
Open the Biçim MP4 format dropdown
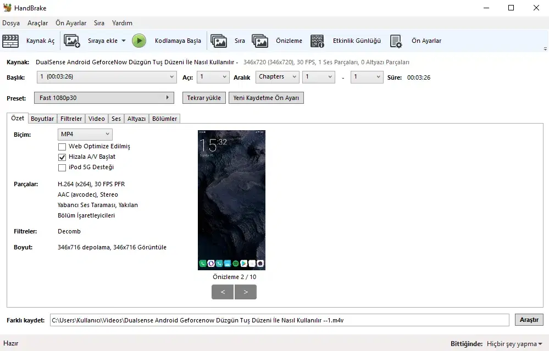[x=85, y=135]
